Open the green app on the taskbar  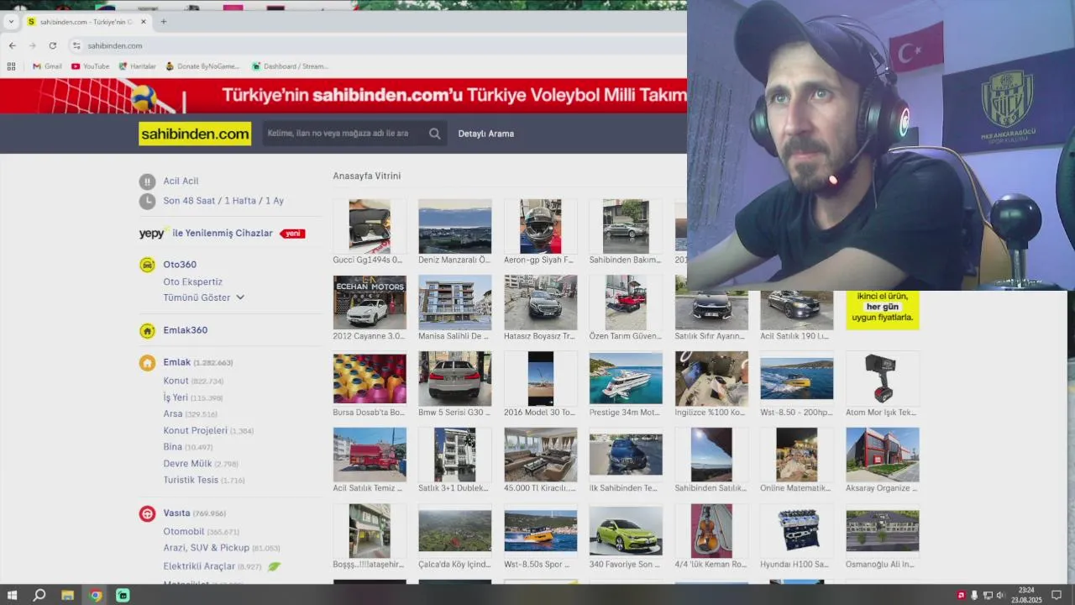(x=123, y=595)
